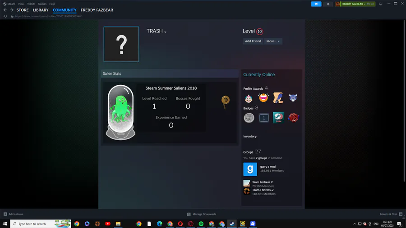Open the Team-Fortress-2 group link
406x228 pixels.
click(x=263, y=190)
